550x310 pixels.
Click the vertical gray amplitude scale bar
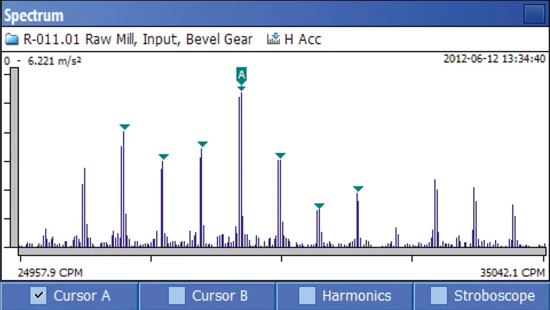(x=15, y=156)
